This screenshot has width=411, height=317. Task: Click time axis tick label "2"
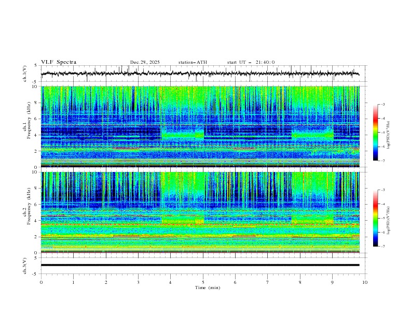106,282
